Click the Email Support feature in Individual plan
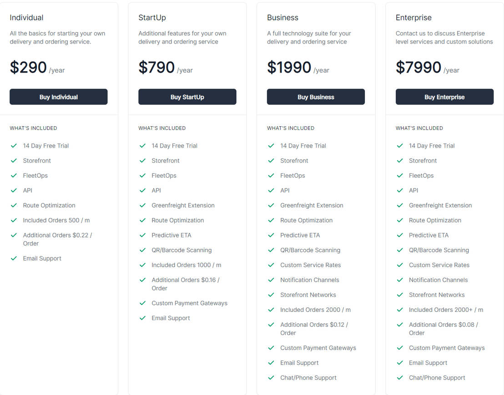The image size is (504, 395). click(42, 258)
